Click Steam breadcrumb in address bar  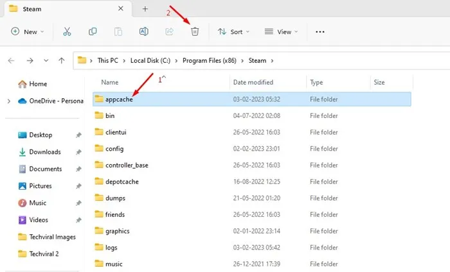point(257,60)
